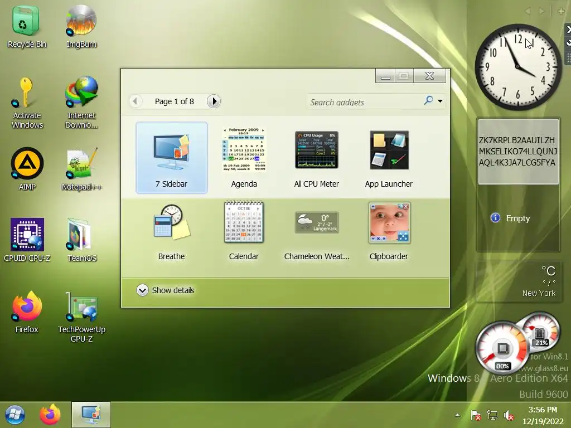Select the All CPU Meter gadget
The height and width of the screenshot is (428, 571).
(x=317, y=158)
